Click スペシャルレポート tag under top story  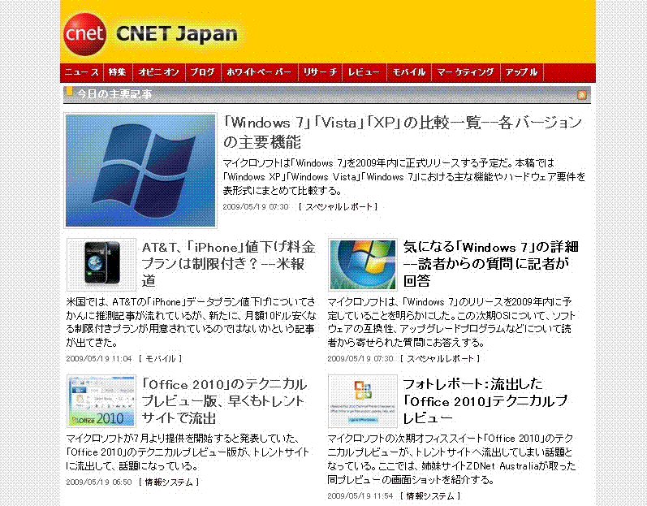click(x=338, y=207)
